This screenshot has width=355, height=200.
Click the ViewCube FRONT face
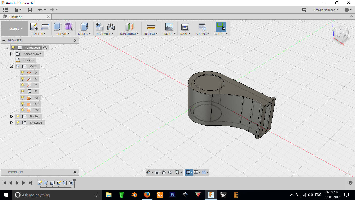337,36
